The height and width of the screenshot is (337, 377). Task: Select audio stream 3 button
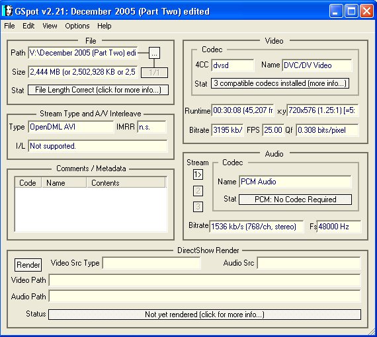click(x=198, y=207)
